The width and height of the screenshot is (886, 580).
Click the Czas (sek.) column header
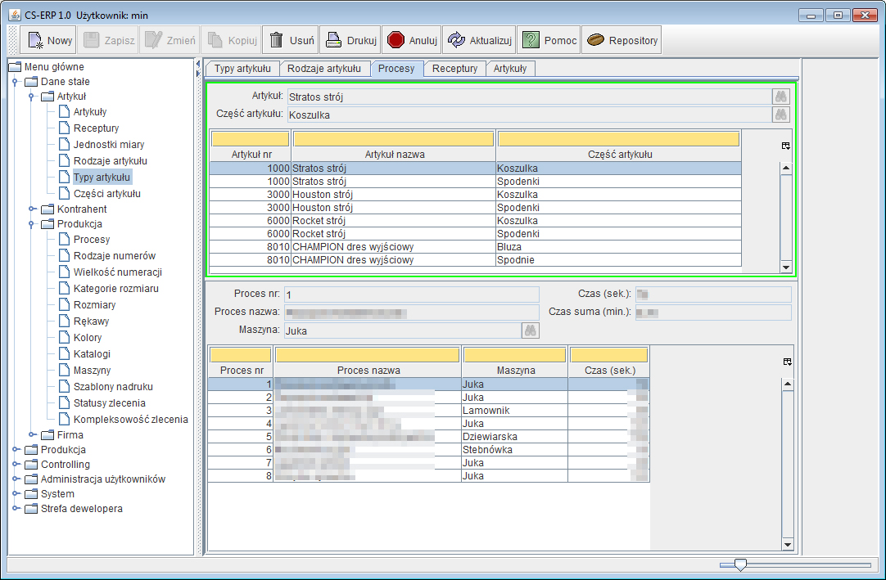609,371
